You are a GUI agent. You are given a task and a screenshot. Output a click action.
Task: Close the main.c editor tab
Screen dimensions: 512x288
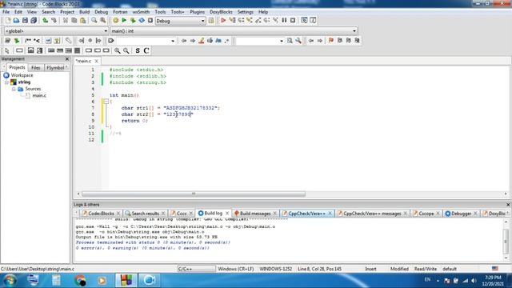[x=97, y=62]
